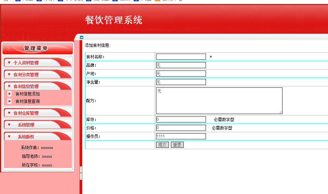Click the 餐饮管理系统 title
This screenshot has height=194, width=328.
[114, 20]
